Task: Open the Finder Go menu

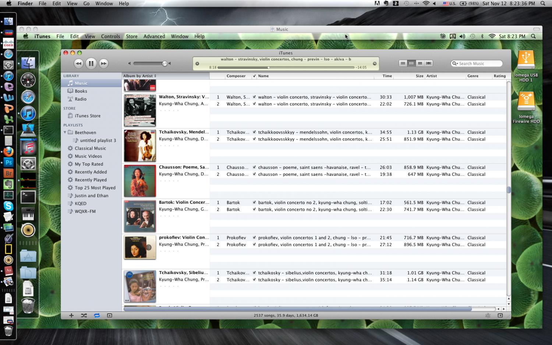Action: (x=86, y=3)
